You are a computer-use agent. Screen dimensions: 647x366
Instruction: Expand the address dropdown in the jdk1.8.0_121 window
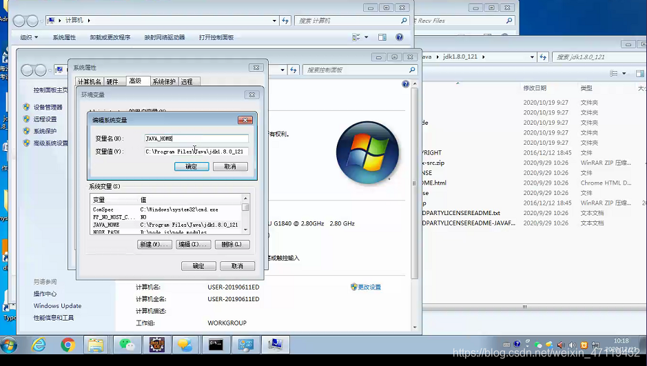coord(533,57)
